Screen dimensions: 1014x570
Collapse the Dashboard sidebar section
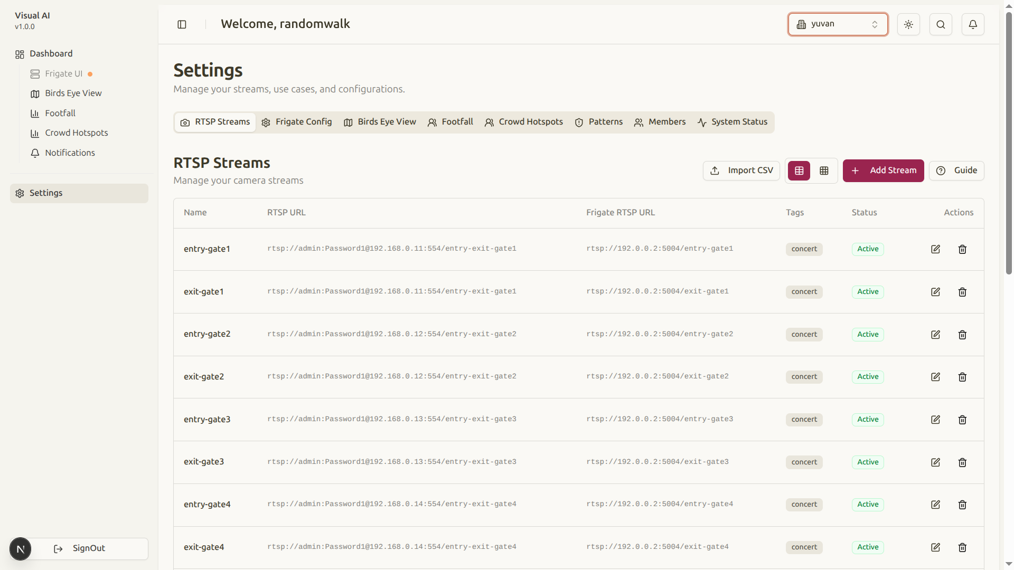pos(51,54)
